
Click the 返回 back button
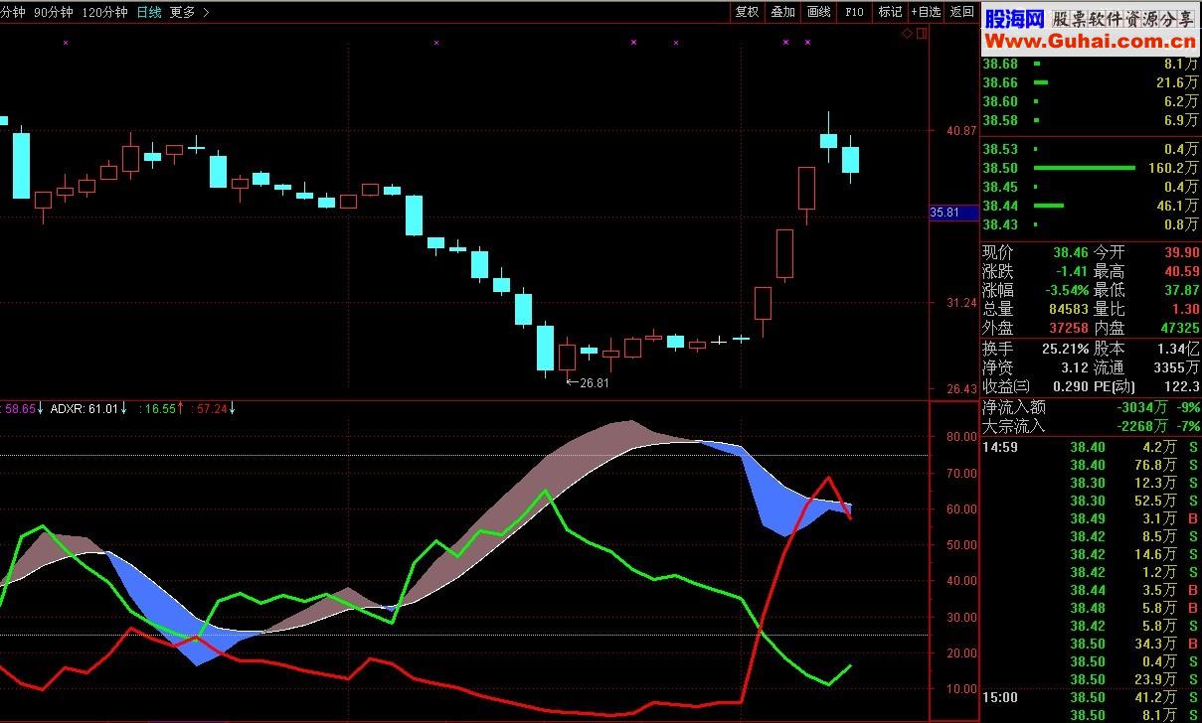961,12
